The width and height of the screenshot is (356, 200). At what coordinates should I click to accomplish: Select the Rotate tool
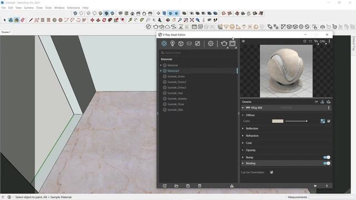coord(104,20)
